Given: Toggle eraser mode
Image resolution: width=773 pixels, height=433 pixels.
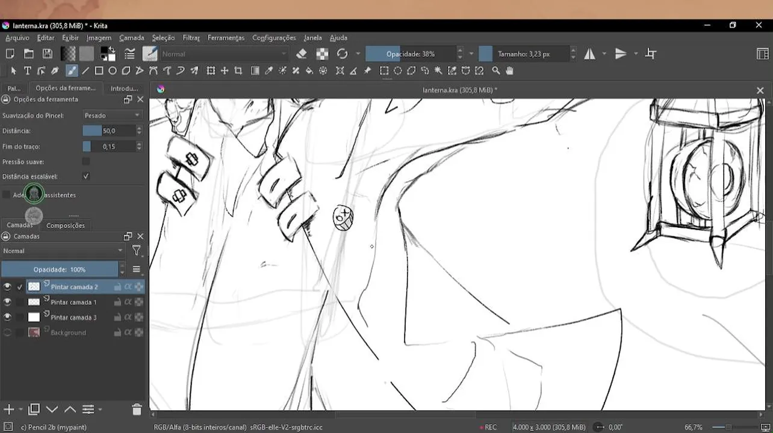Looking at the screenshot, I should (302, 54).
